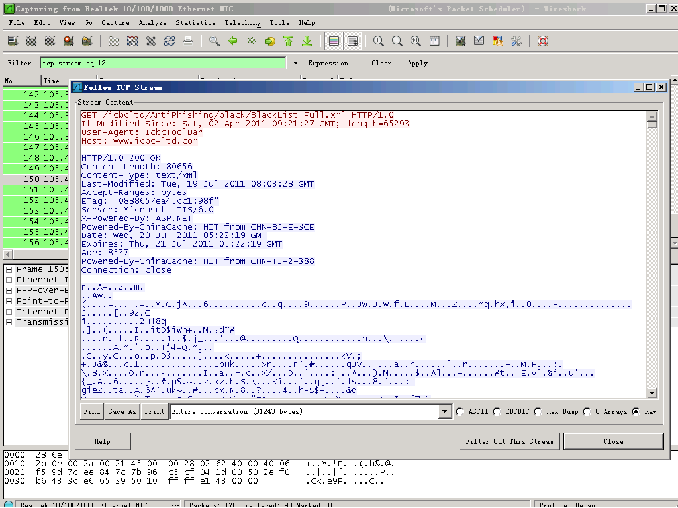Open preferences wrench icon
The image size is (678, 508).
pos(516,41)
